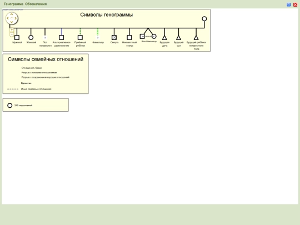Select the Пол неизвестен question-mark symbol
This screenshot has height=225, width=300.
45,38
